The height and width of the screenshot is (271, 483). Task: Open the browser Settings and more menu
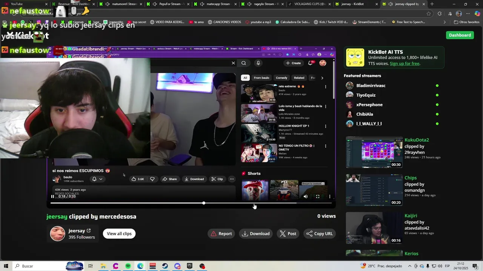pos(468,14)
